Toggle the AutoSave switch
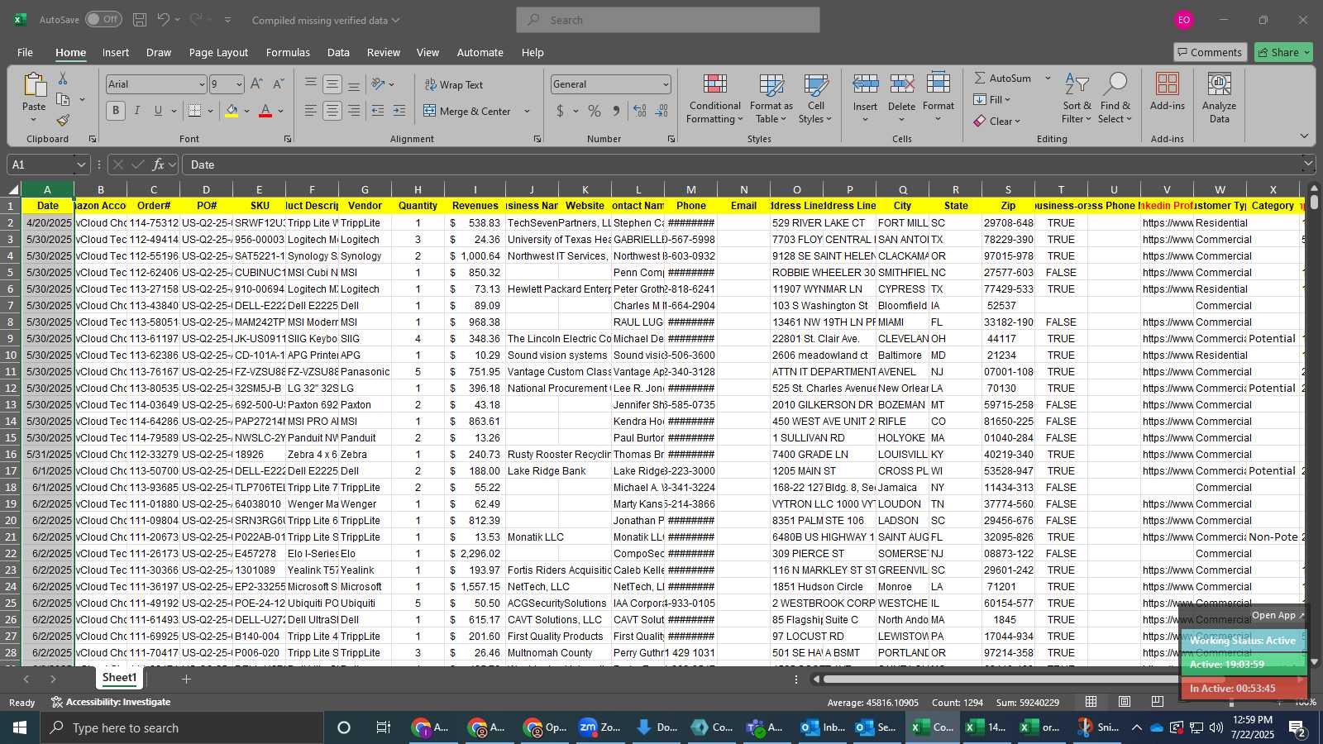Image resolution: width=1323 pixels, height=744 pixels. coord(103,19)
